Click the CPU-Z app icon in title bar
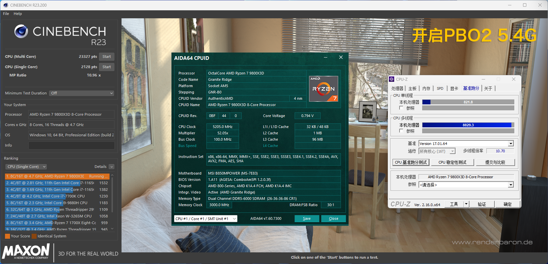 point(392,79)
